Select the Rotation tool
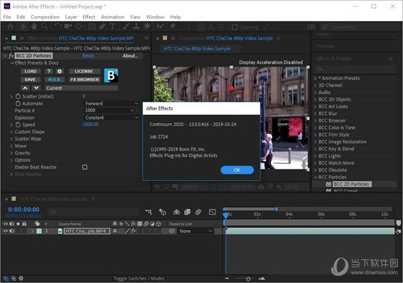403x283 pixels. [58, 26]
